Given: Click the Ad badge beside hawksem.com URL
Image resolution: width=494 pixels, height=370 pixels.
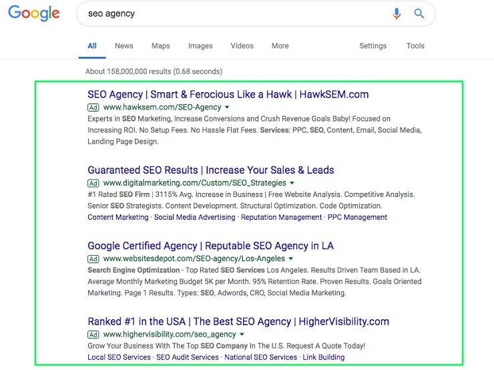Looking at the screenshot, I should tap(93, 108).
